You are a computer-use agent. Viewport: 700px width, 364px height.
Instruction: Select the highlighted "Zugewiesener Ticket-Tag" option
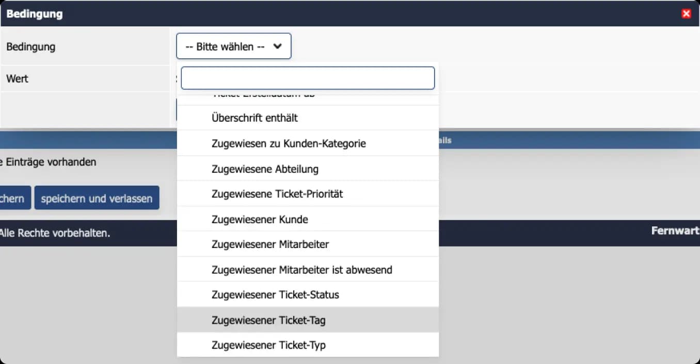[268, 320]
